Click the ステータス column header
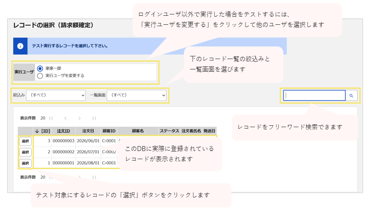372x211 pixels. pos(170,131)
